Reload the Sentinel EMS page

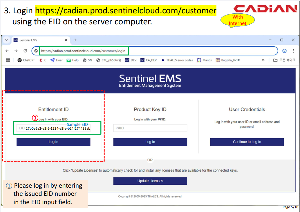(x=25, y=51)
